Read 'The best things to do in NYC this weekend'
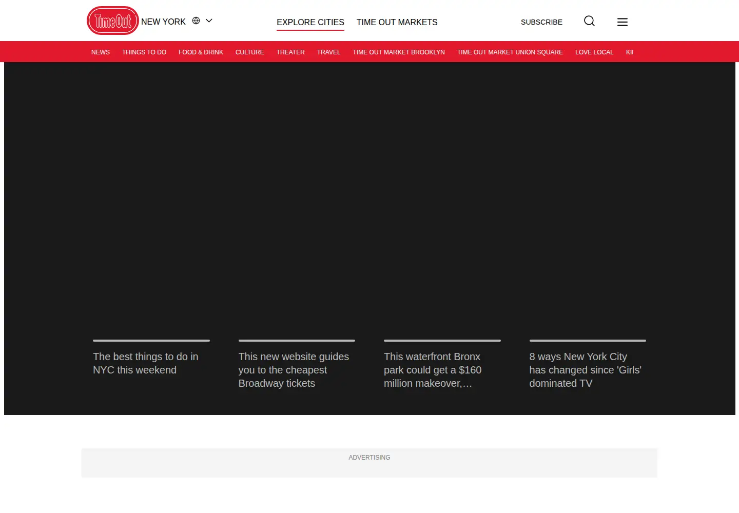This screenshot has width=739, height=513. 146,363
